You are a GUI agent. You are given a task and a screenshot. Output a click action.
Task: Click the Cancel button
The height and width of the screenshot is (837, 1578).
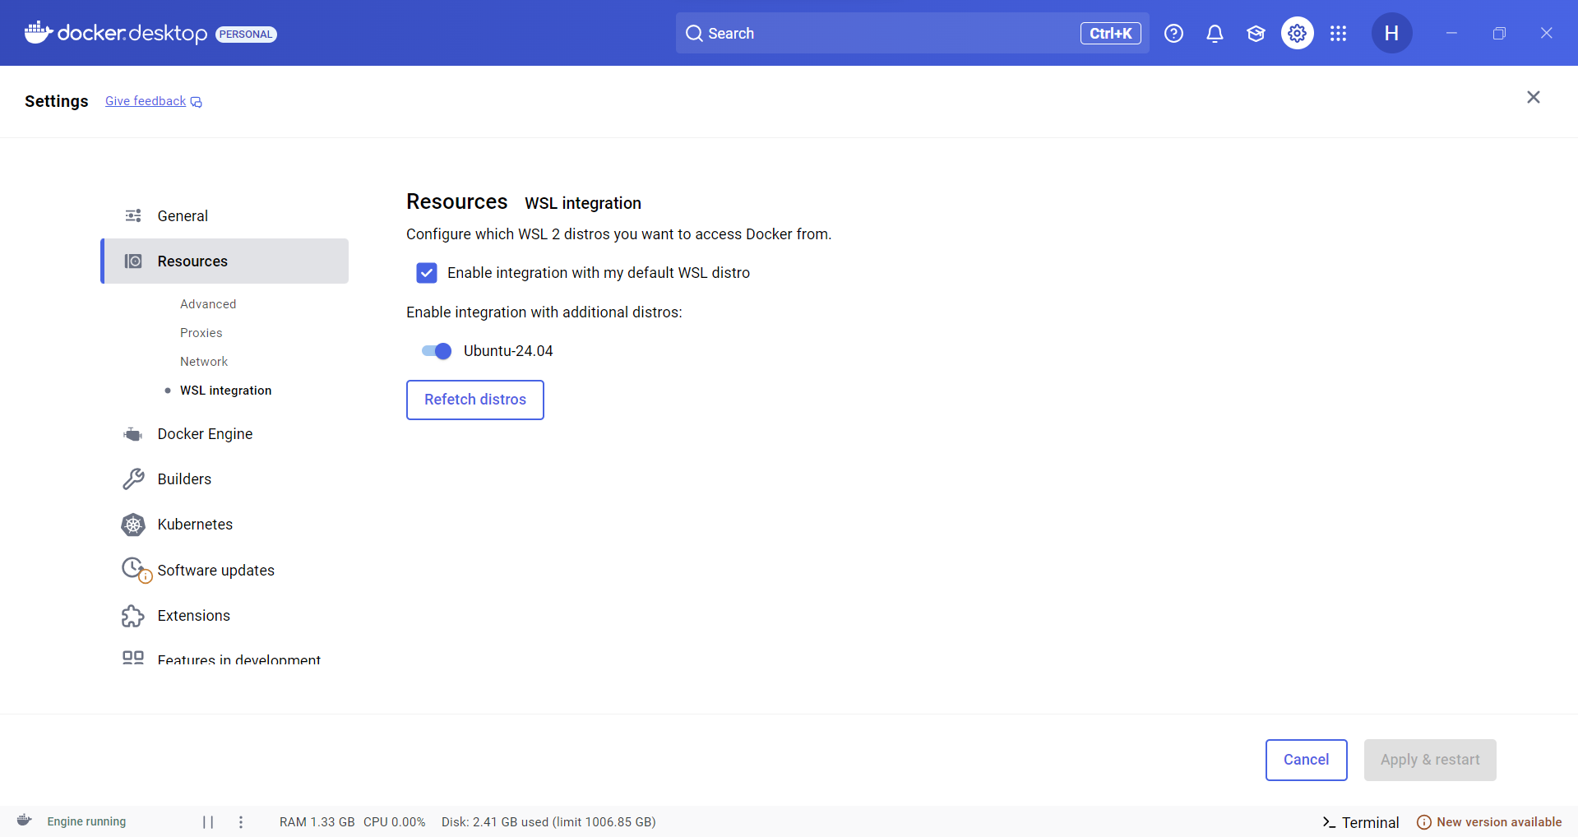[1306, 760]
